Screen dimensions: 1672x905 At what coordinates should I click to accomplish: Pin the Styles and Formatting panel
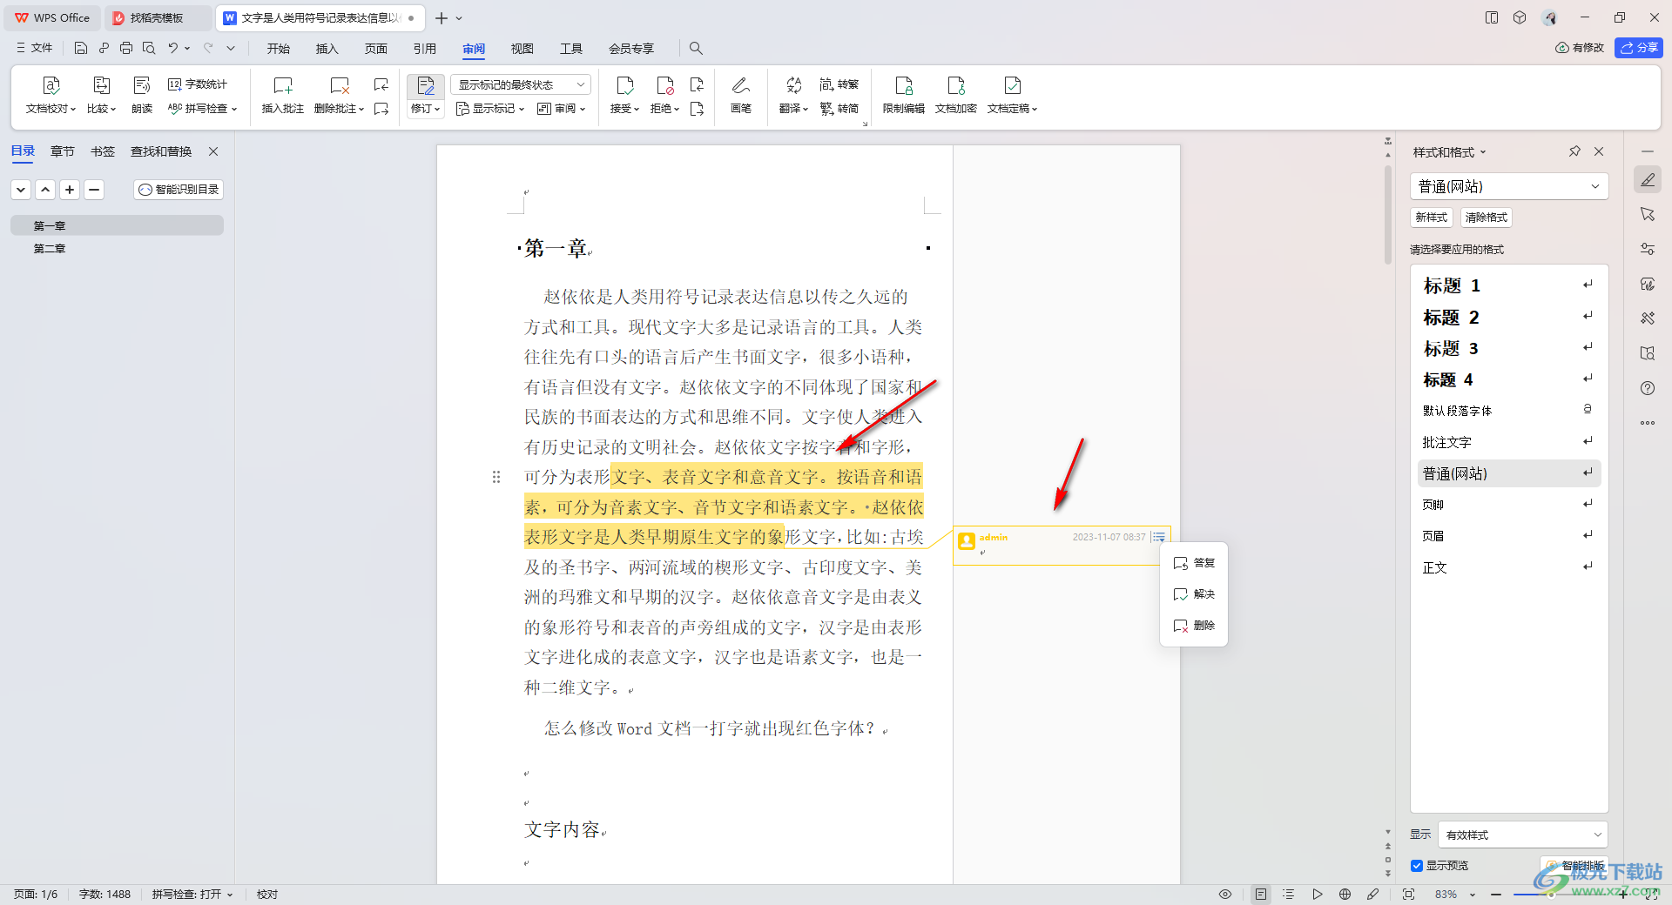[x=1574, y=151]
